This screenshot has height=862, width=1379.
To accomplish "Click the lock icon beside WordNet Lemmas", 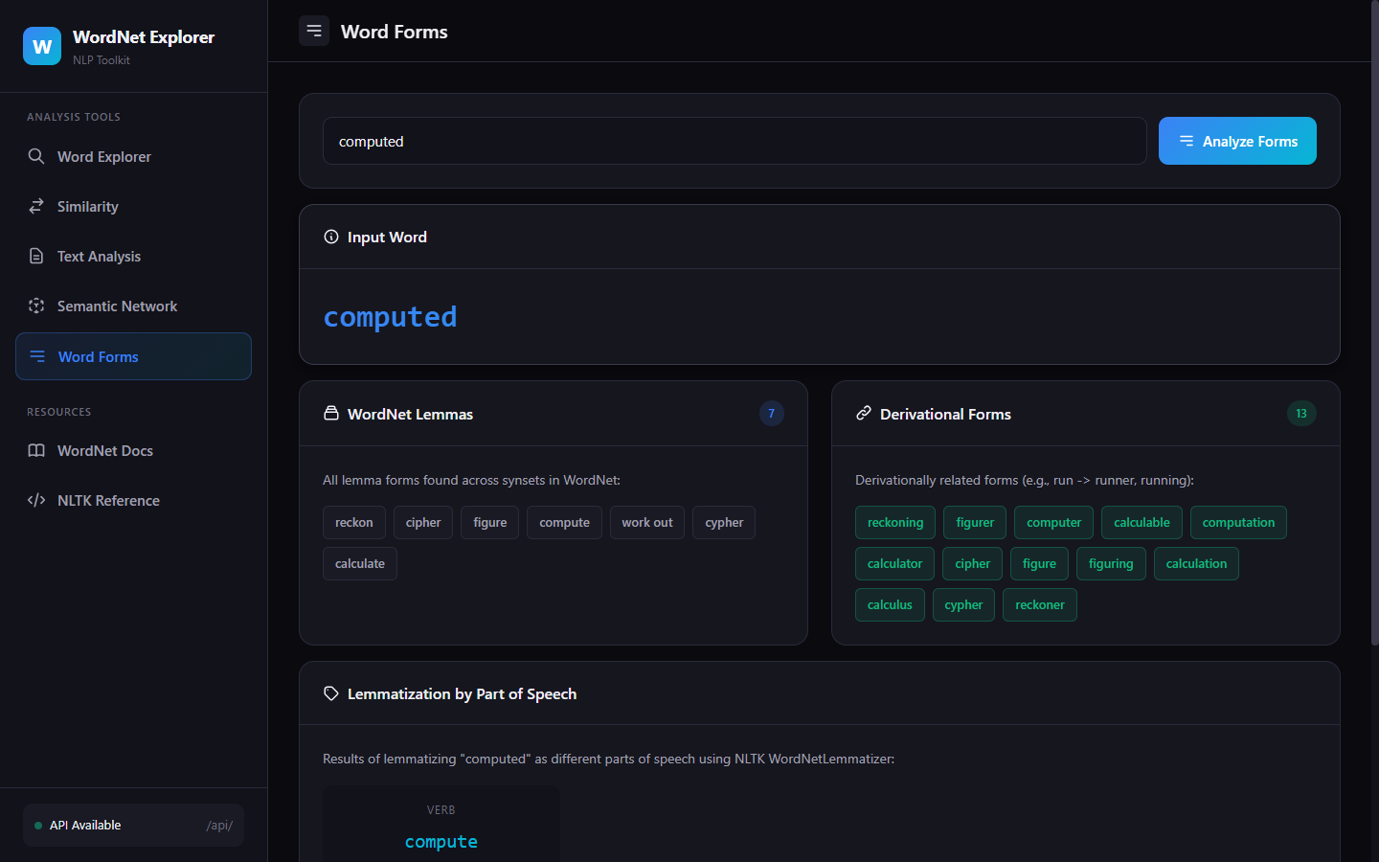I will click(330, 413).
